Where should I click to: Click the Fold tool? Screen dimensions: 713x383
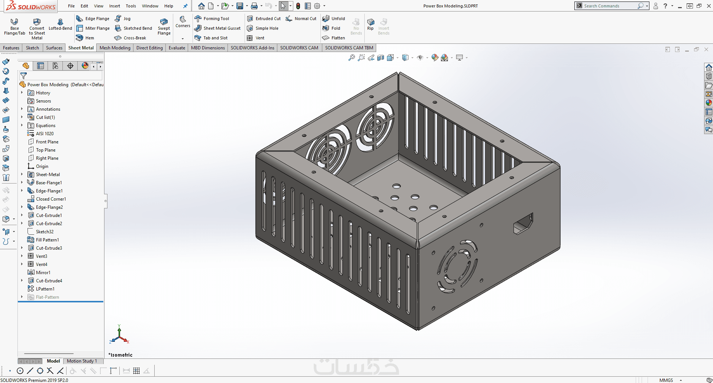click(331, 28)
